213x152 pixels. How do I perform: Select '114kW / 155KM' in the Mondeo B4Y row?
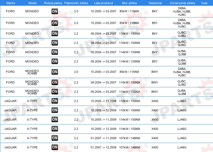click(130, 52)
